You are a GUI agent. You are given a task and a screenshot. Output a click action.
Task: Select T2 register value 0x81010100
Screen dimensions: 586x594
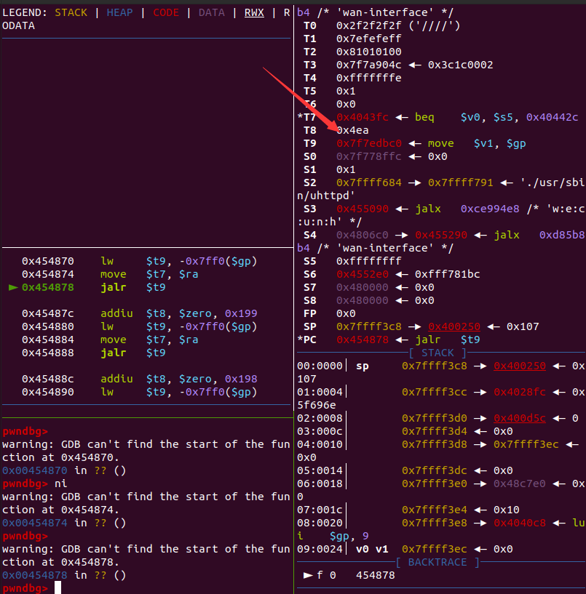click(x=368, y=52)
